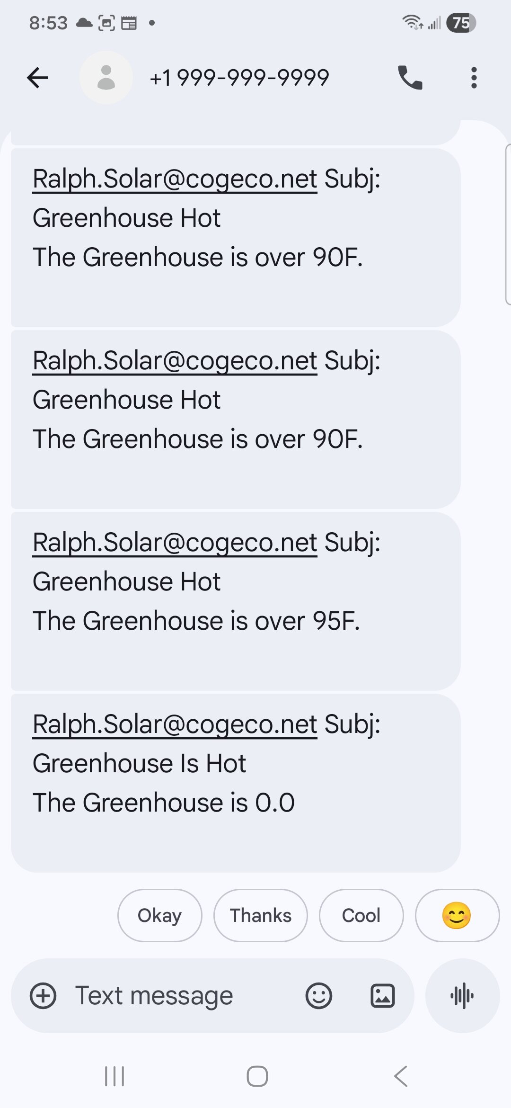Start a voice message recording

pyautogui.click(x=462, y=996)
